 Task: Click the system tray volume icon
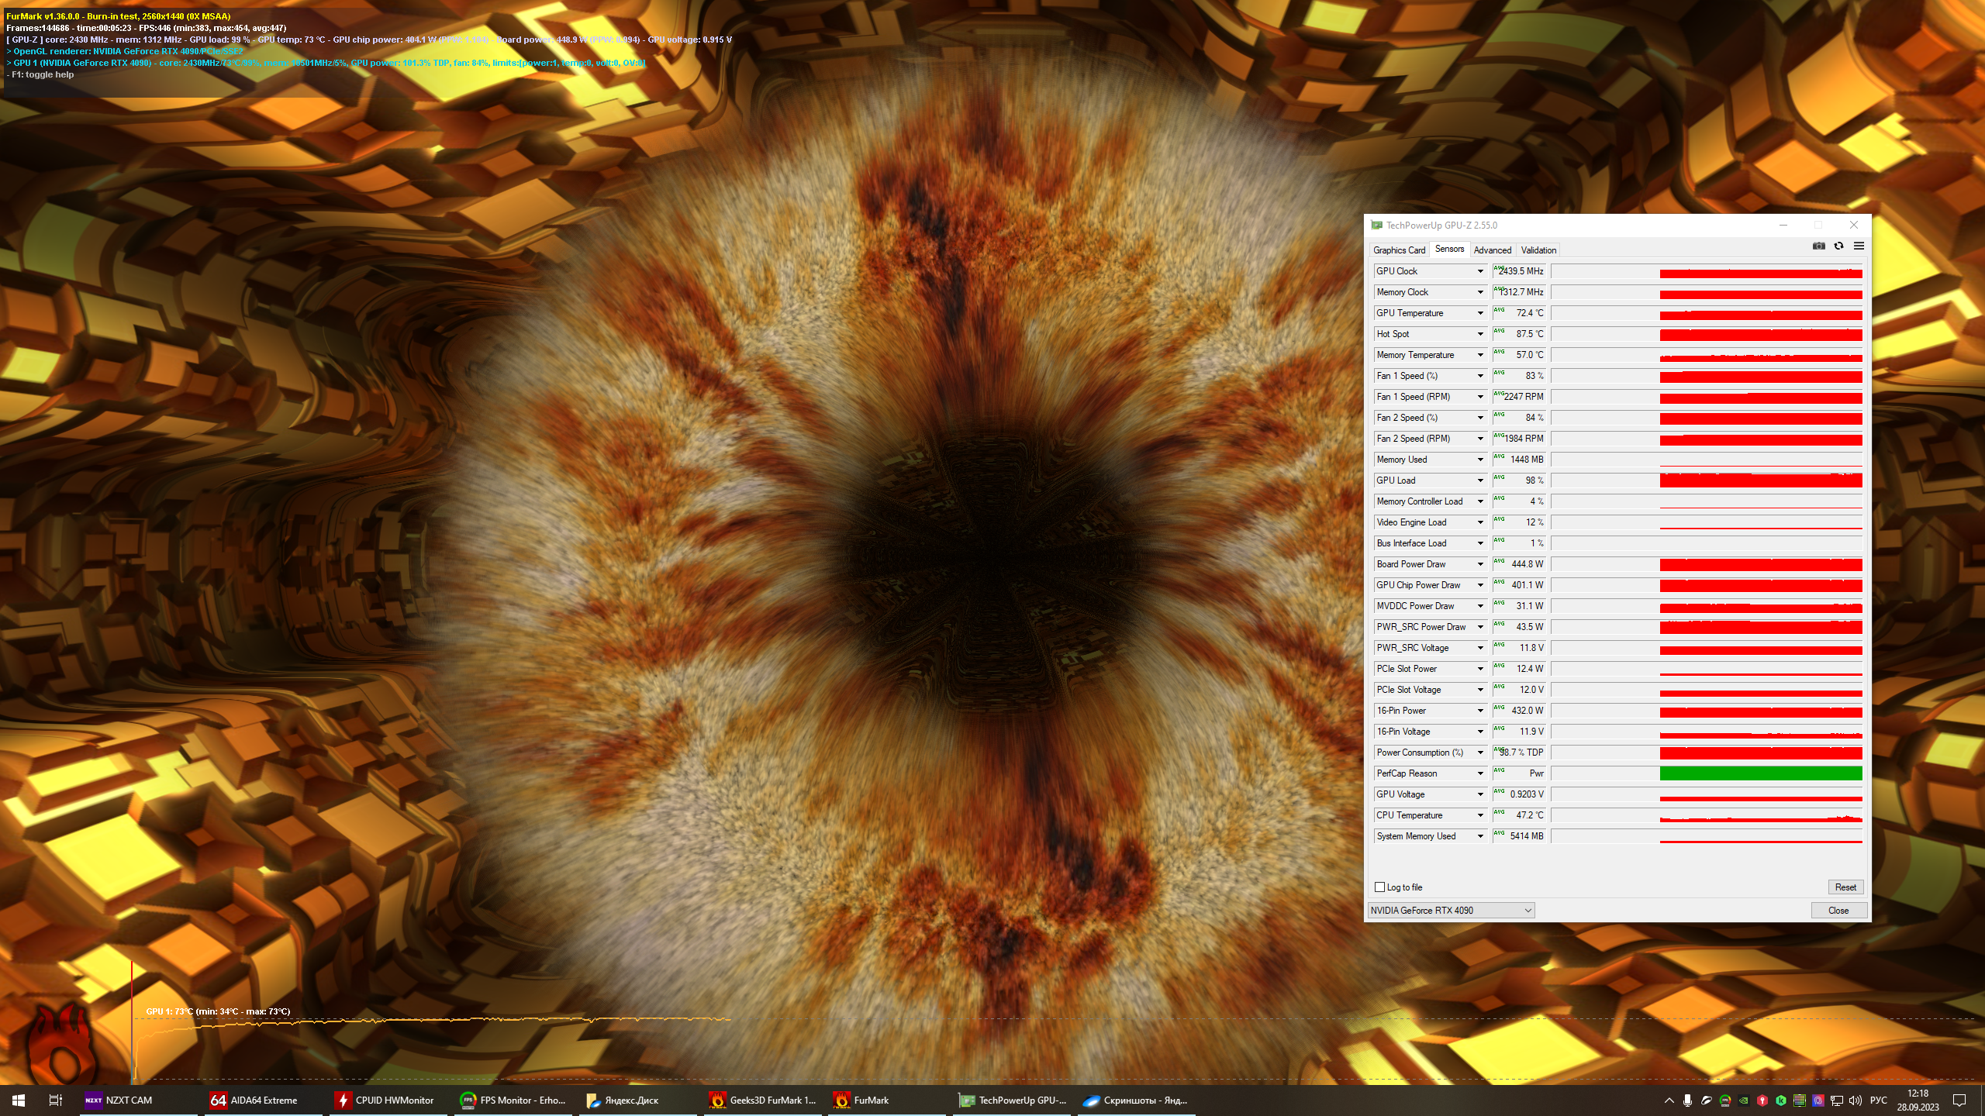1855,1100
